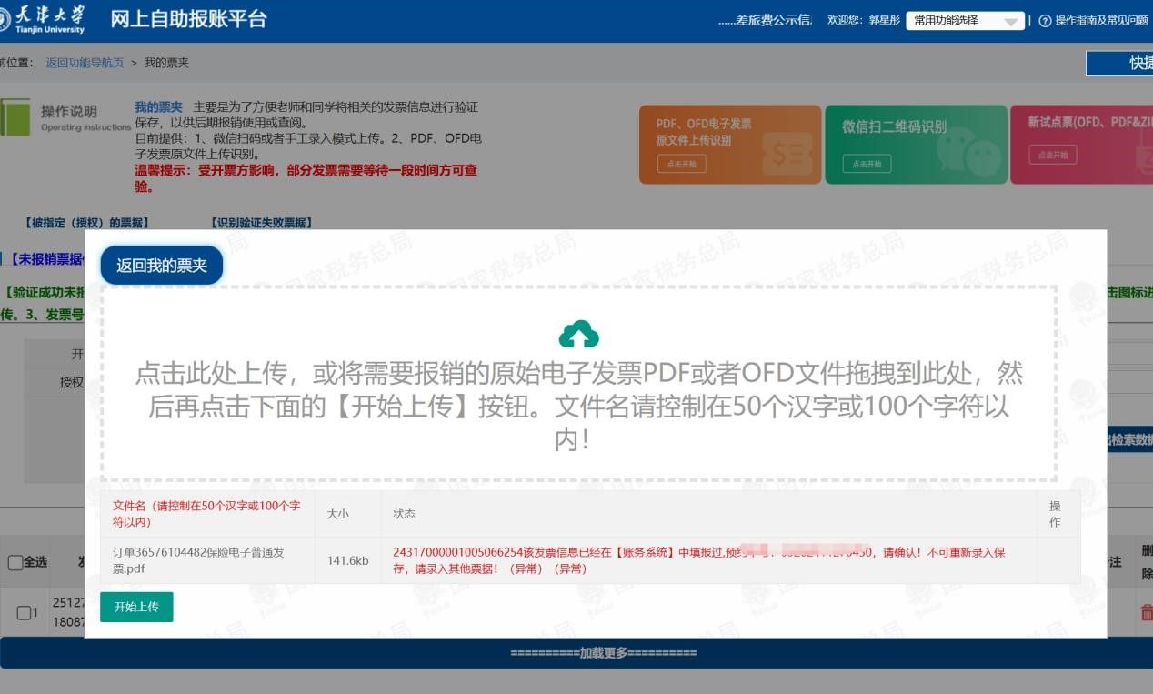Viewport: 1153px width, 694px height.
Task: Click 点击开始 on the PDF/OFD upload card
Action: click(680, 164)
